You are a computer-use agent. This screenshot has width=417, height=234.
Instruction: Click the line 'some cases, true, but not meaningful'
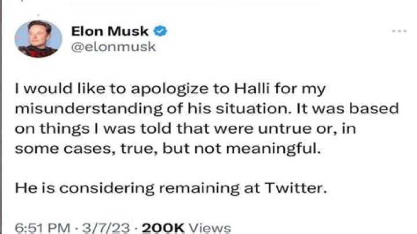[x=168, y=148]
